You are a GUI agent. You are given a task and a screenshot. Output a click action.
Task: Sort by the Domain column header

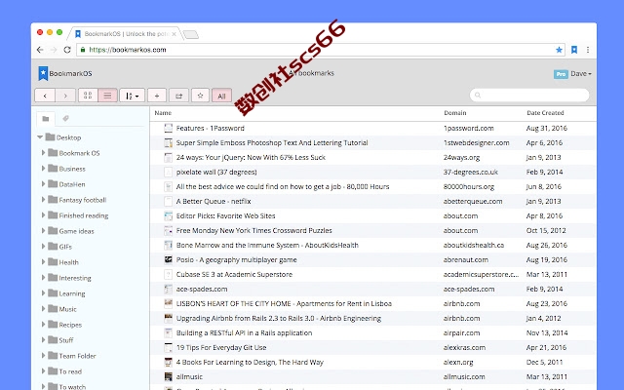tap(455, 113)
